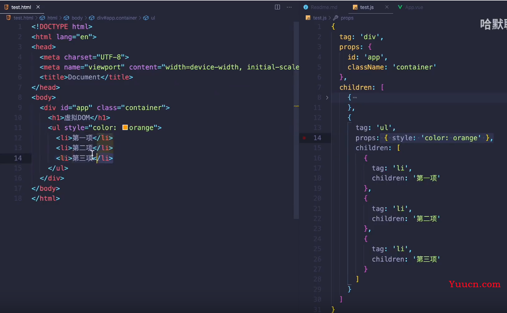The height and width of the screenshot is (313, 507).
Task: Click the HTML5 icon on test.html tab
Action: coord(6,7)
